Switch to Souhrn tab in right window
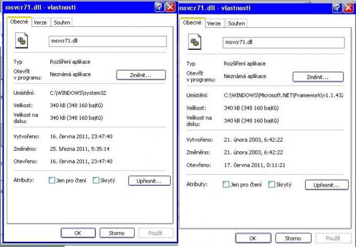356x247 pixels. [x=236, y=24]
